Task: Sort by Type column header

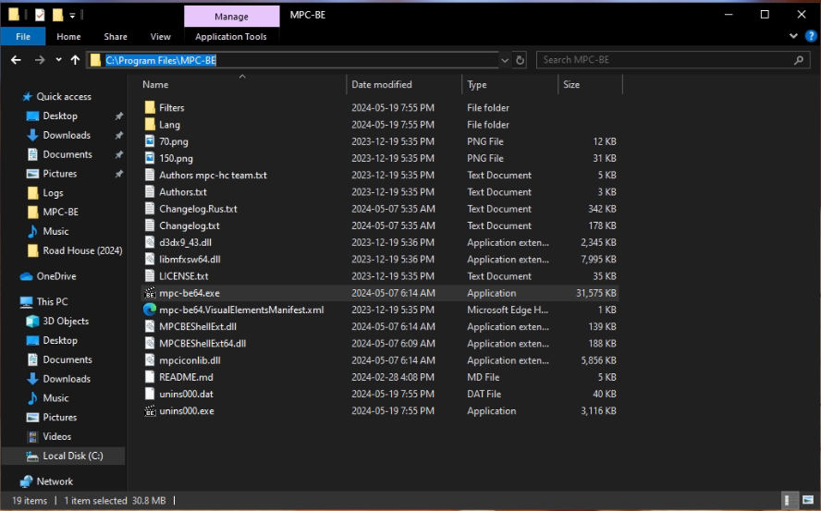Action: tap(477, 84)
